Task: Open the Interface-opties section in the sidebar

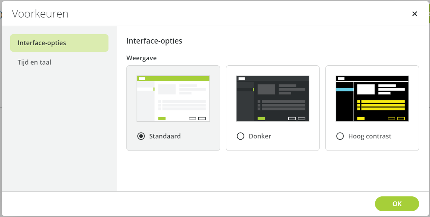Action: pos(59,43)
